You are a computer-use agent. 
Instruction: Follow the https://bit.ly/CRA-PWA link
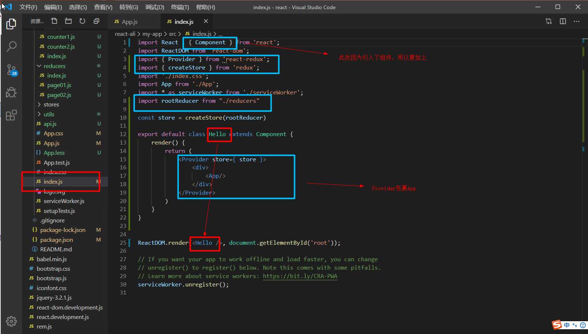(300, 276)
